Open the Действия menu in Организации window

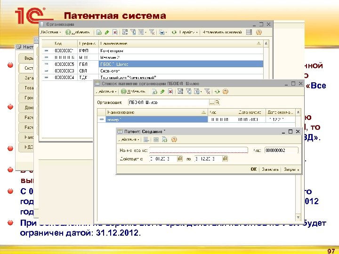pos(50,32)
